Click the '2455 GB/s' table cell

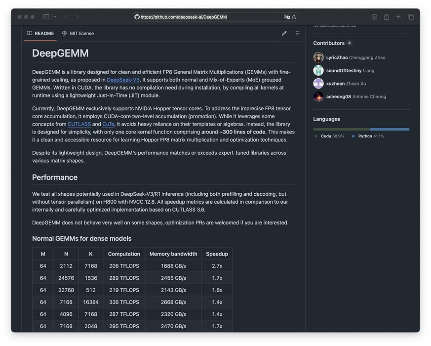[173, 278]
